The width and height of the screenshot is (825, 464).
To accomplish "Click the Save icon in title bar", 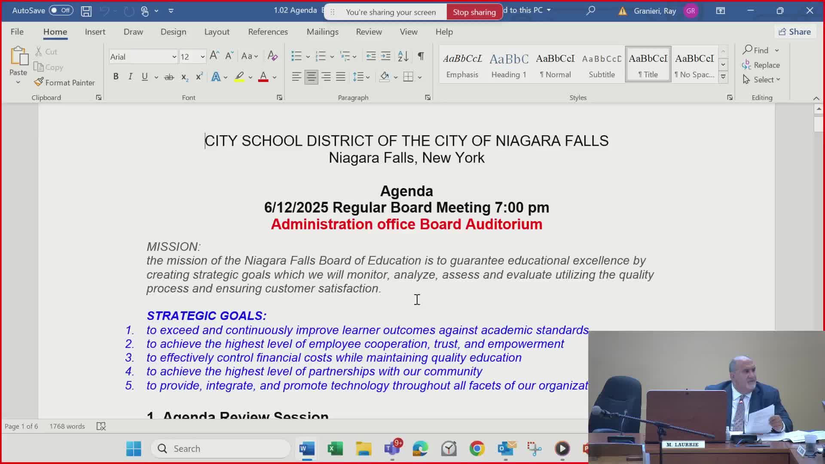I will pos(86,11).
